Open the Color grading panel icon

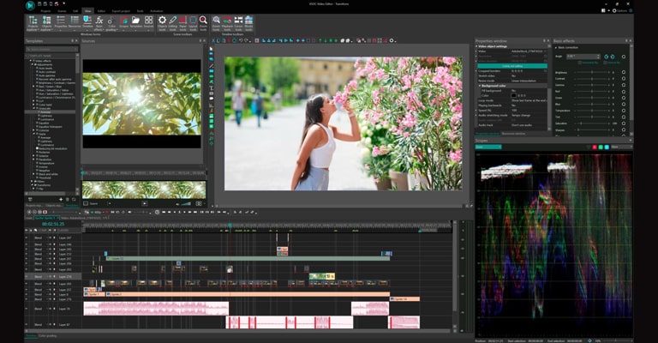pos(111,21)
